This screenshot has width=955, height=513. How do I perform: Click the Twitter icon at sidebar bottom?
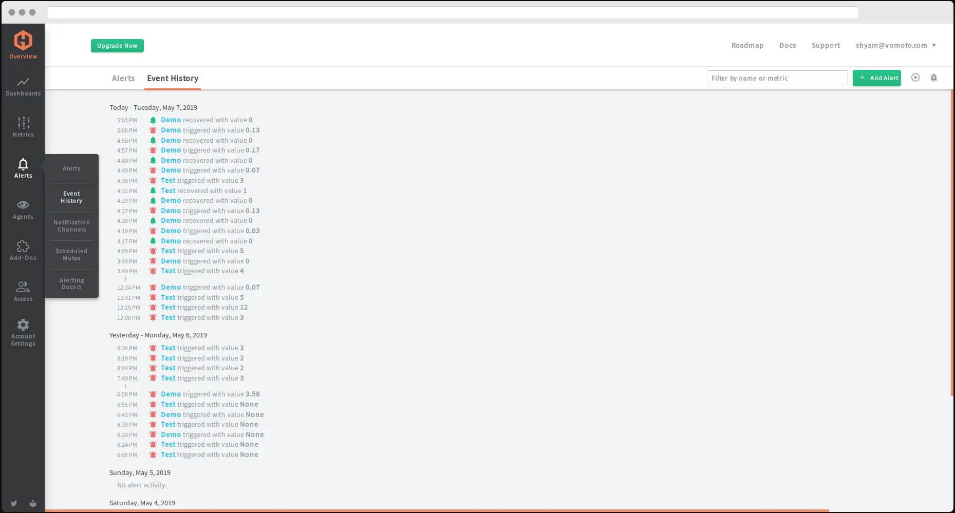click(x=14, y=503)
